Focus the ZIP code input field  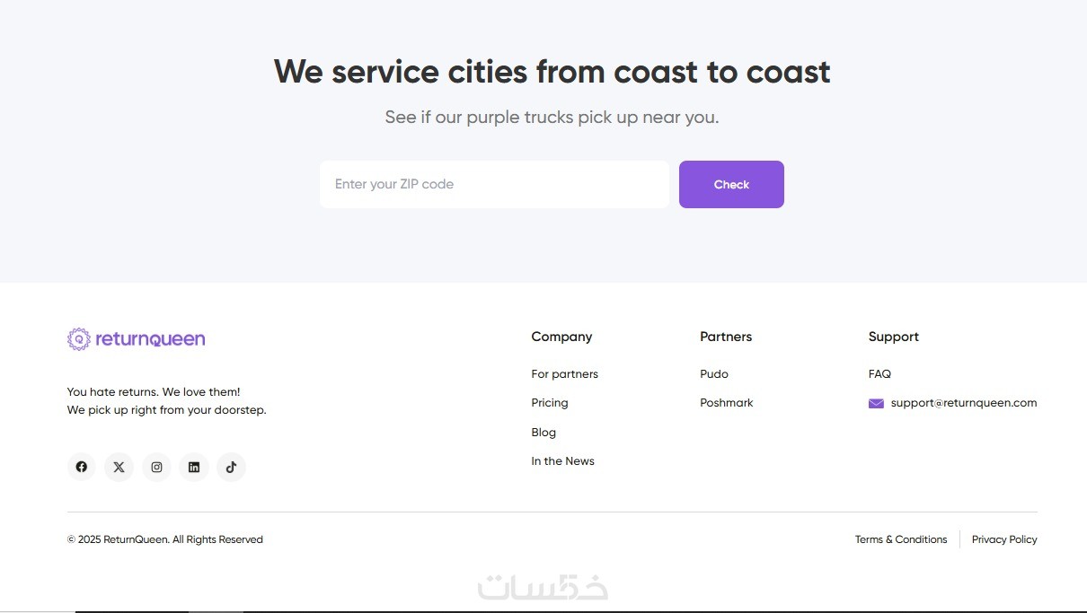point(494,184)
